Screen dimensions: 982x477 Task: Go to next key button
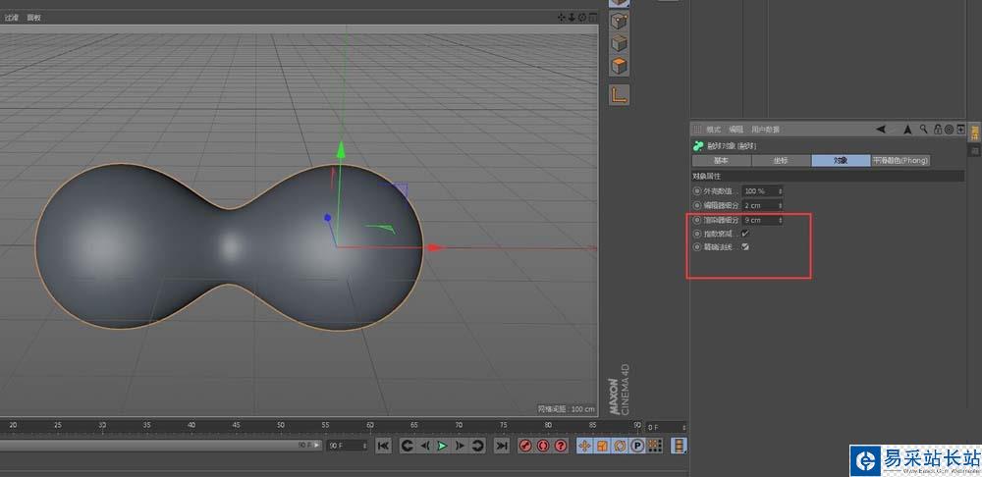click(x=478, y=446)
